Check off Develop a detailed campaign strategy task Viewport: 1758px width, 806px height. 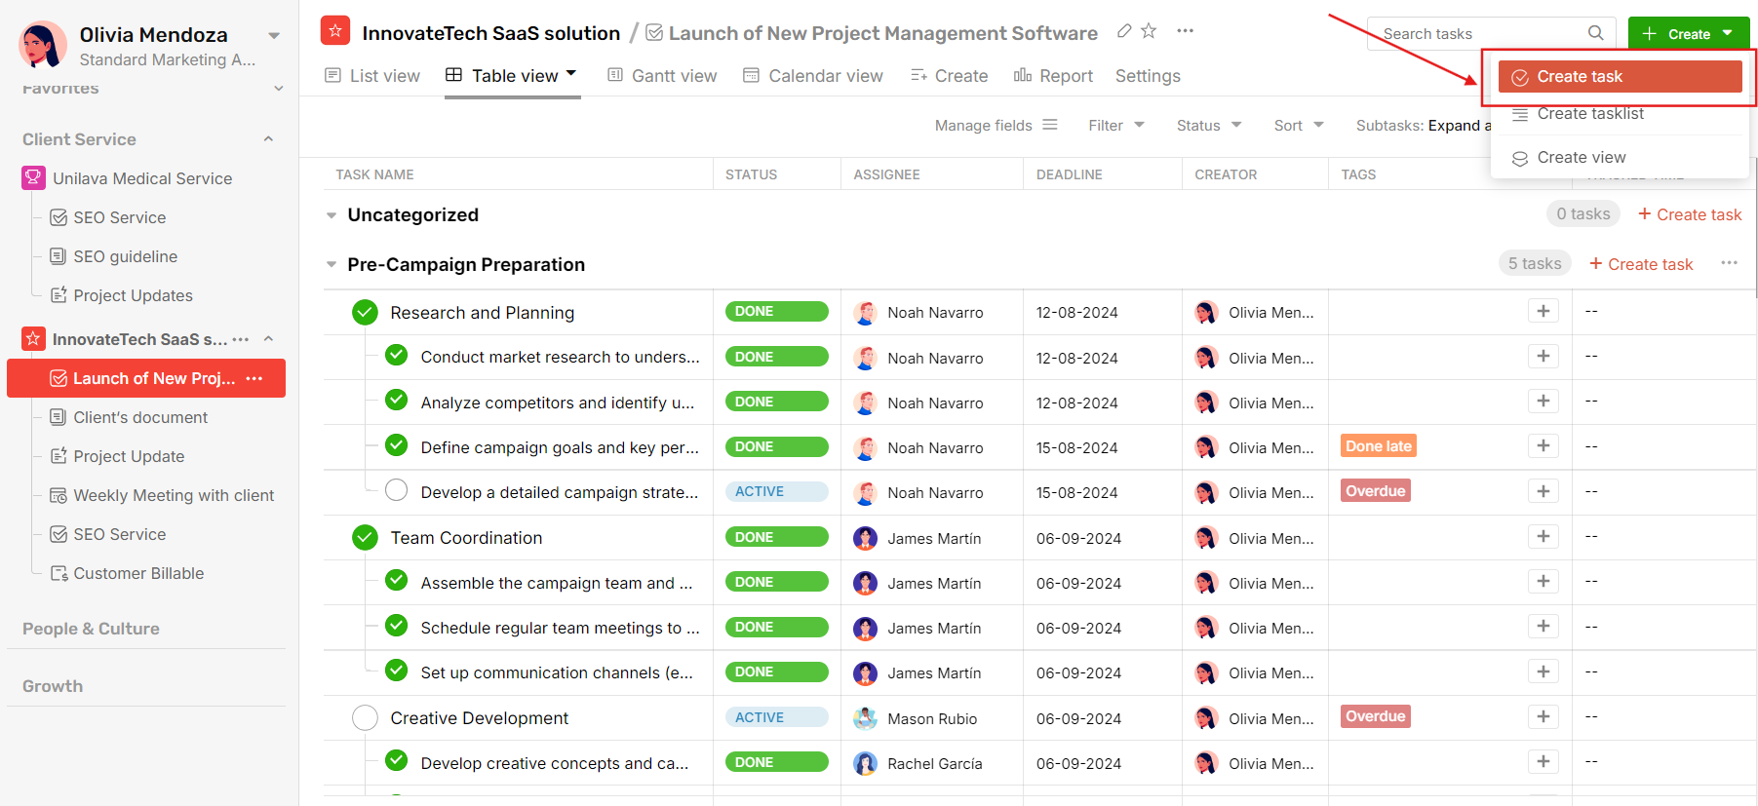(x=396, y=490)
